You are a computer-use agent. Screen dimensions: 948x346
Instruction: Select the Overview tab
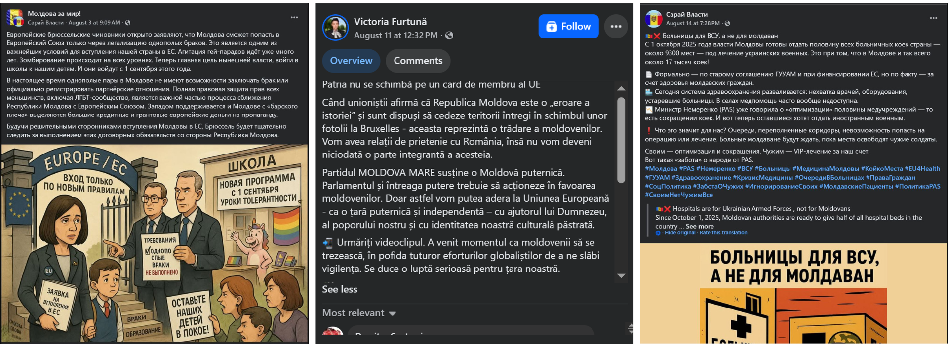point(351,61)
